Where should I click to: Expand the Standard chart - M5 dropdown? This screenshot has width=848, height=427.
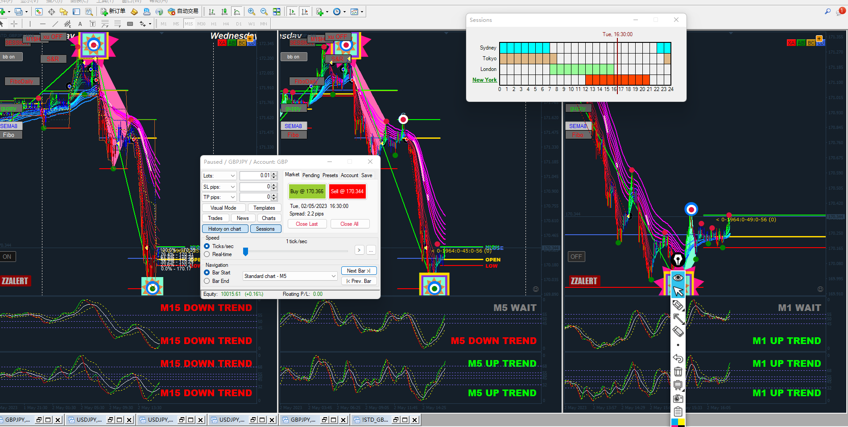pyautogui.click(x=290, y=276)
